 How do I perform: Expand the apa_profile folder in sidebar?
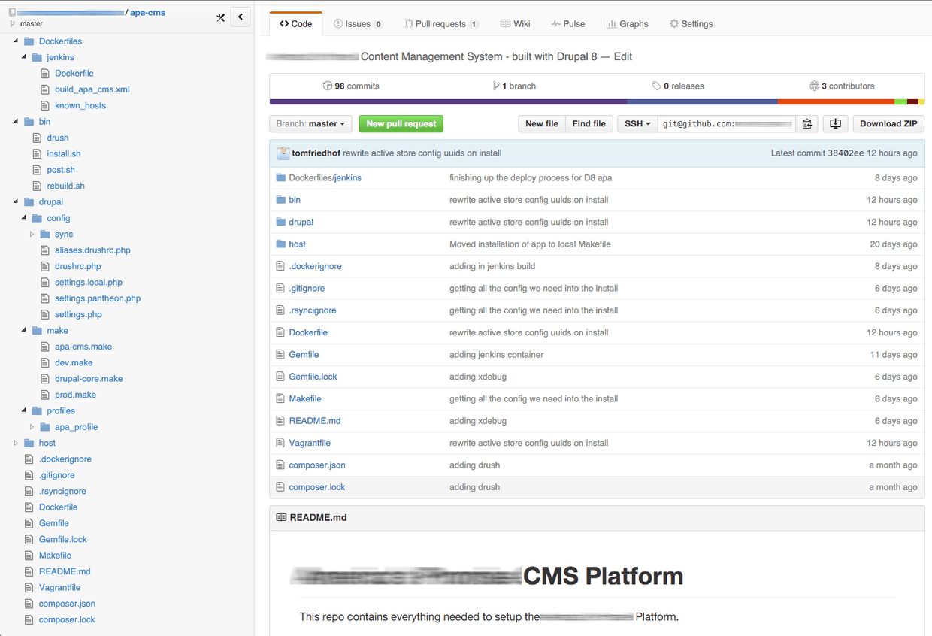[32, 427]
